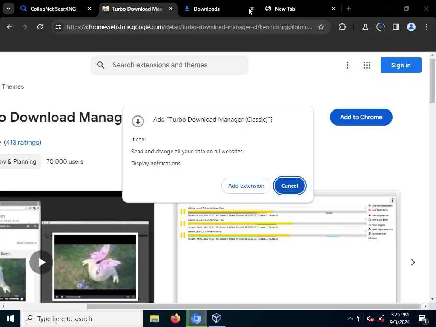Image resolution: width=436 pixels, height=327 pixels.
Task: Click the 70,000 users text
Action: point(65,161)
